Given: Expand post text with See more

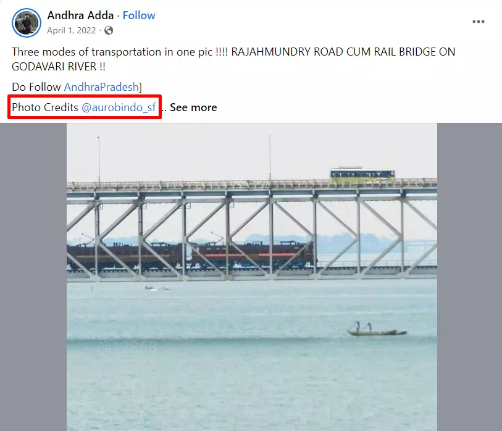Looking at the screenshot, I should (193, 107).
